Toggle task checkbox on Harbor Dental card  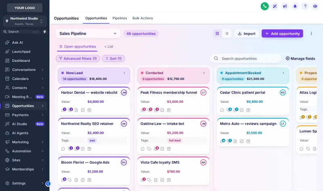pos(83,110)
